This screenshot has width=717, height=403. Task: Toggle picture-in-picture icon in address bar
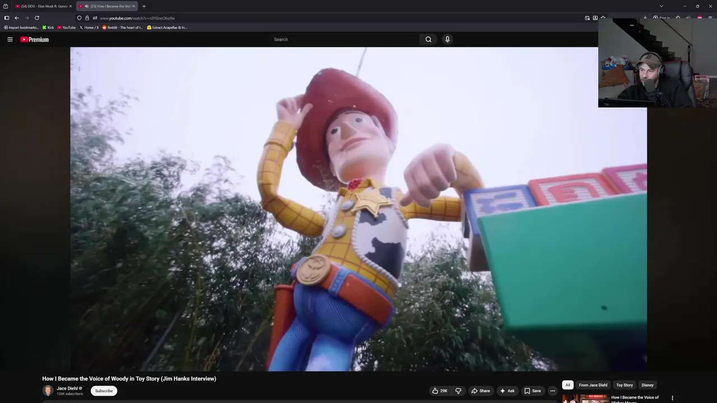(x=587, y=18)
